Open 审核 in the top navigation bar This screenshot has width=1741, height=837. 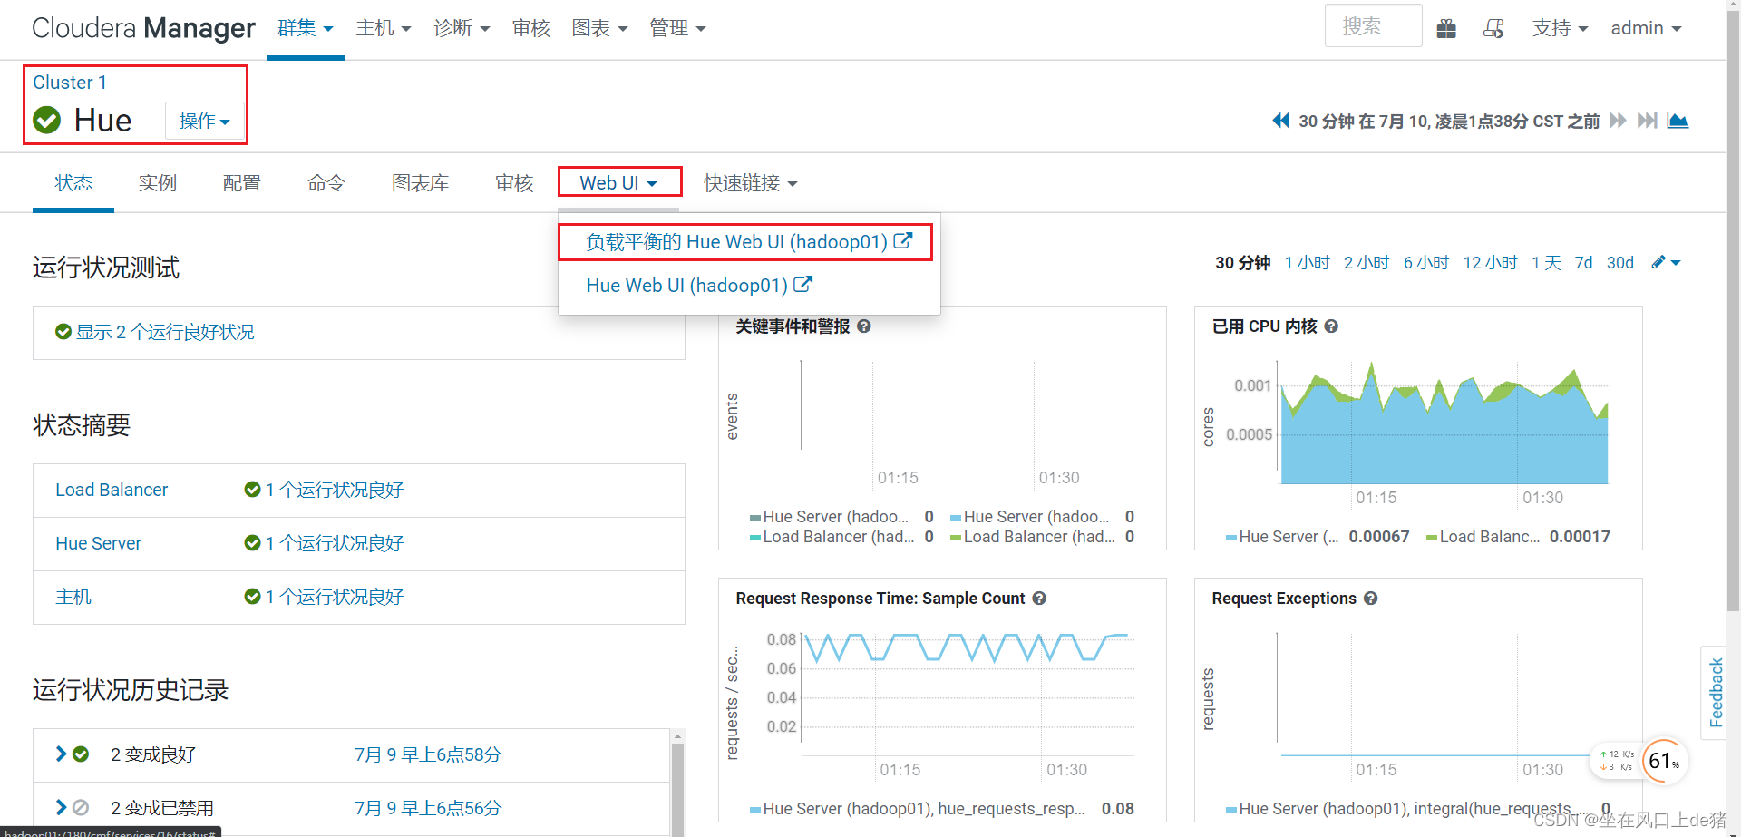(x=530, y=28)
